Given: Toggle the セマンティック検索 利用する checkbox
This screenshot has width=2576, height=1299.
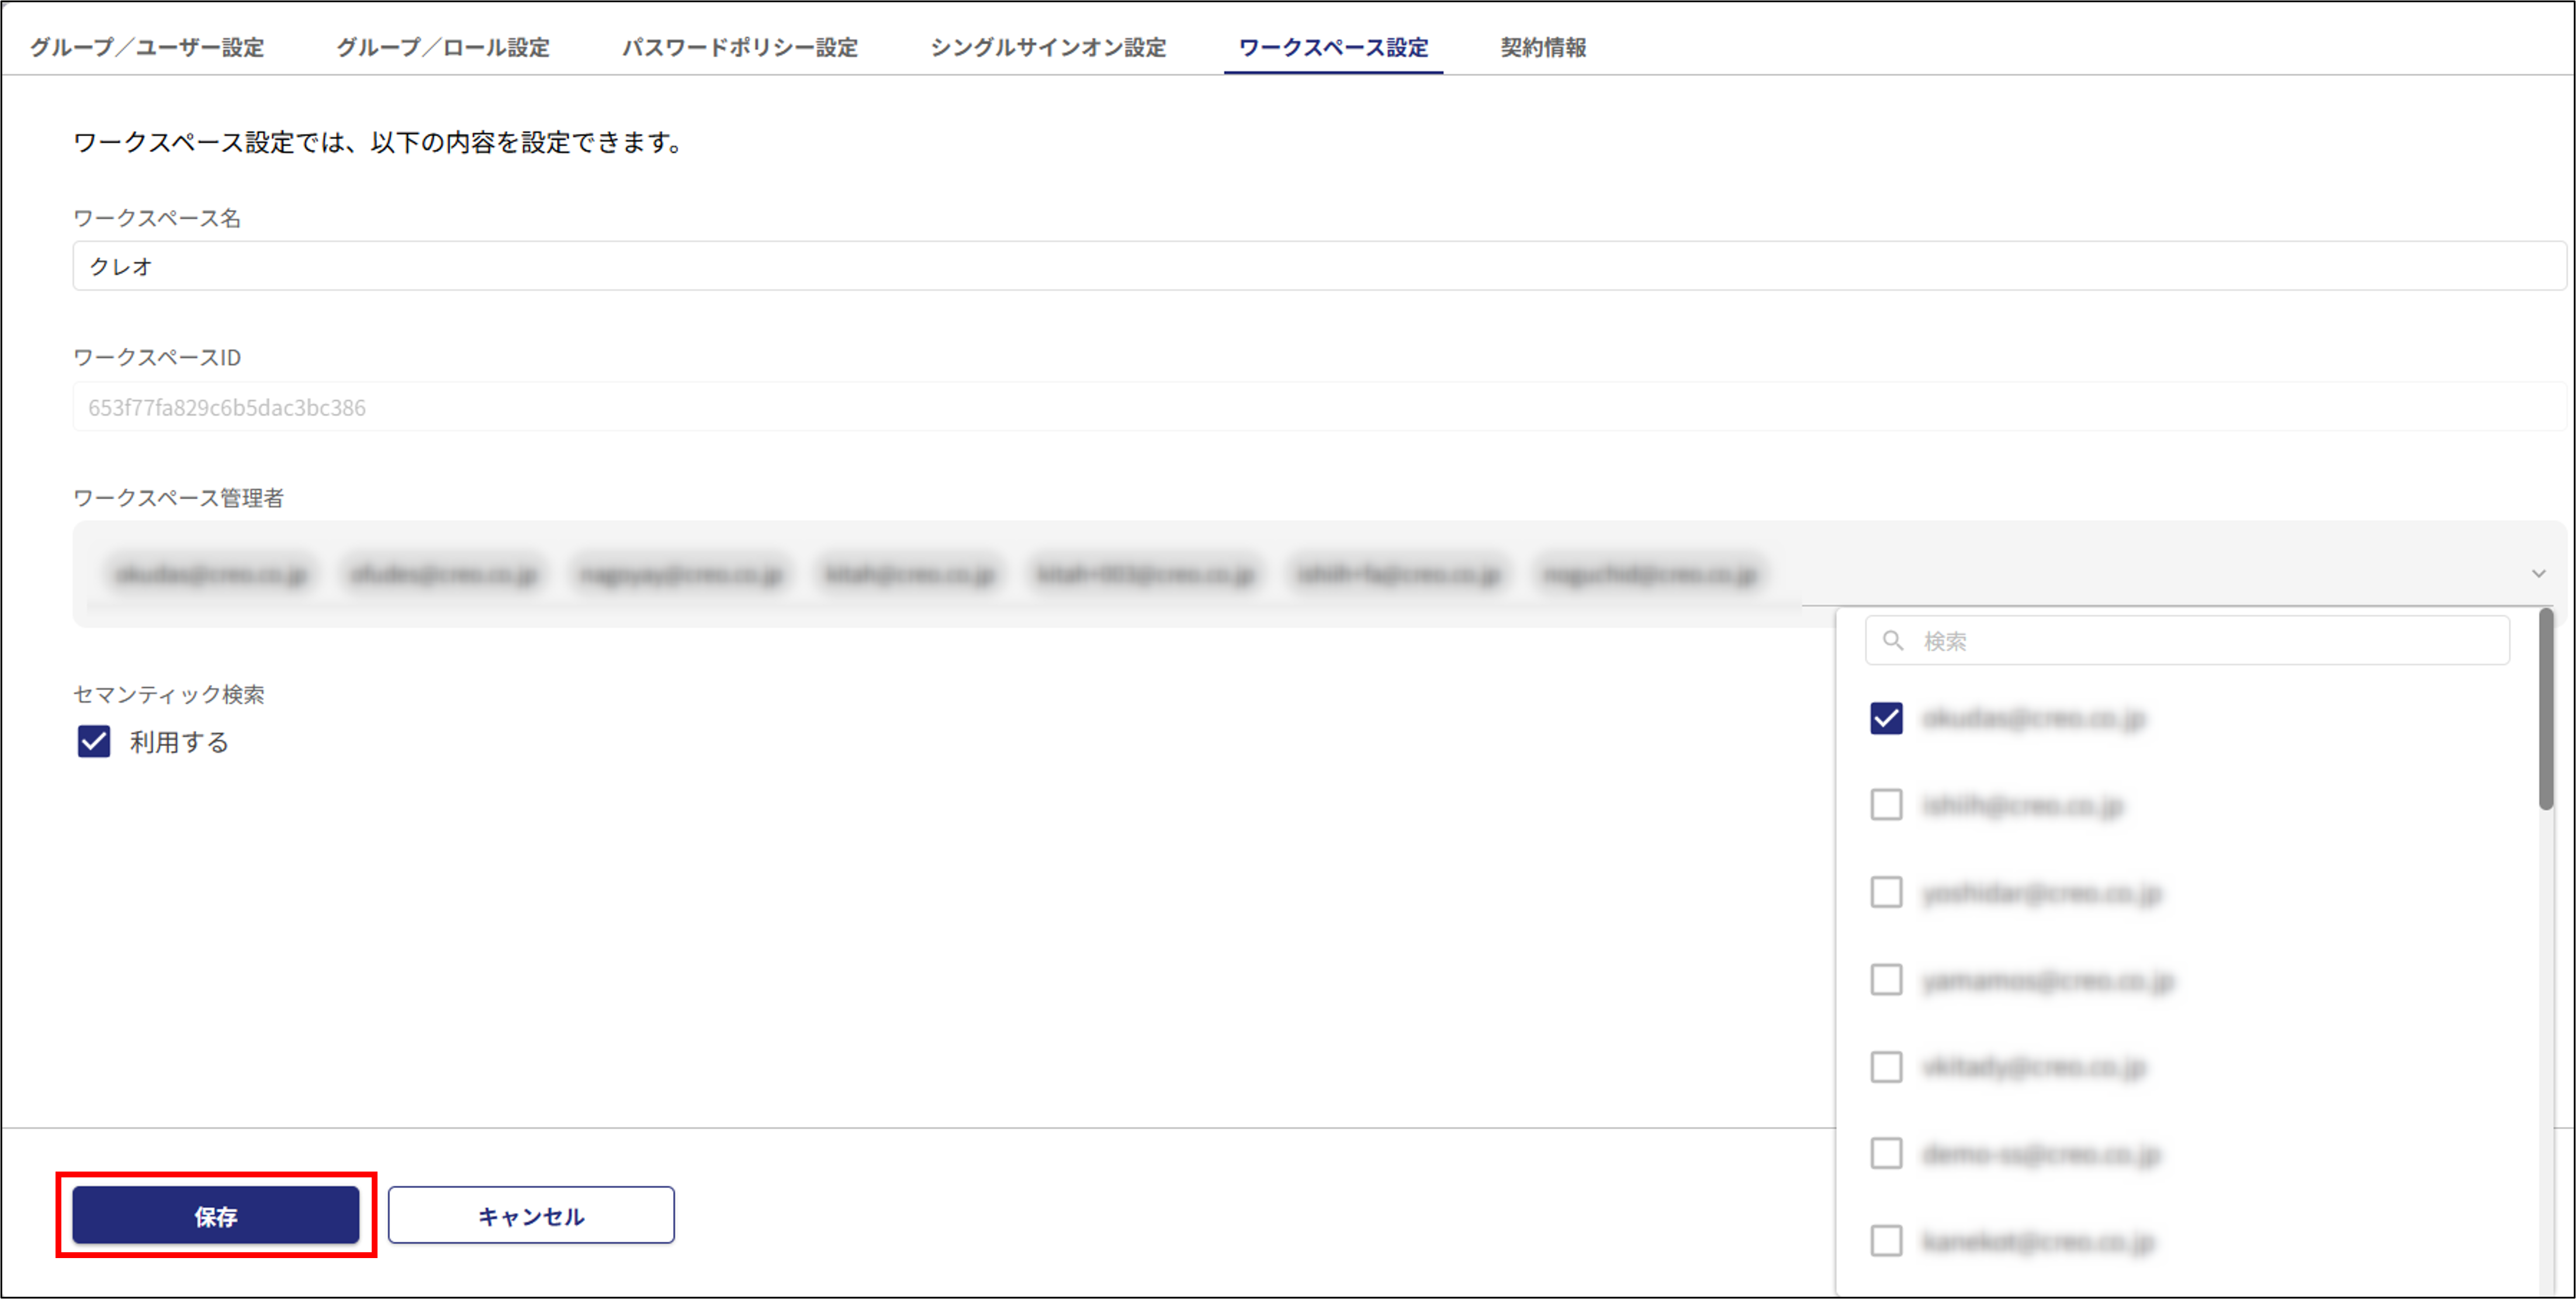Looking at the screenshot, I should tap(94, 742).
